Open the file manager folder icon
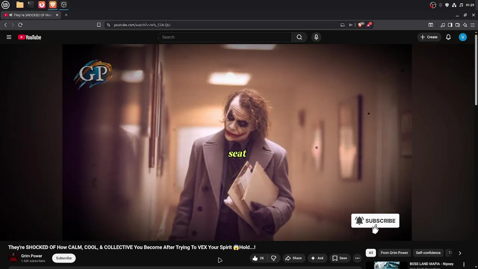The height and width of the screenshot is (269, 478). tap(20, 5)
